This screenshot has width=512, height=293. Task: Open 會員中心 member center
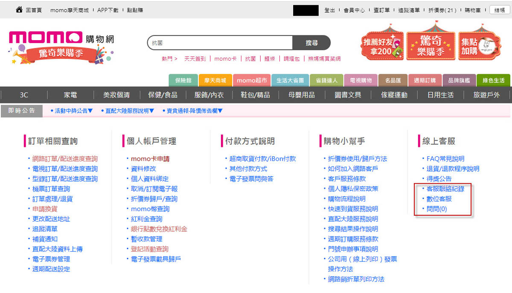point(354,10)
